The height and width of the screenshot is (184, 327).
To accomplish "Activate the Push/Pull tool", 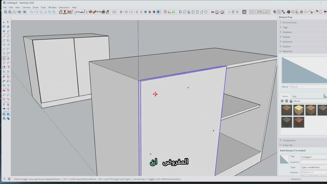I will tap(8, 59).
